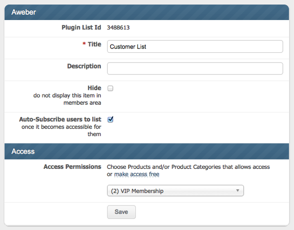Focus the Description text box
Viewport: 294px width, 230px height.
click(x=195, y=68)
